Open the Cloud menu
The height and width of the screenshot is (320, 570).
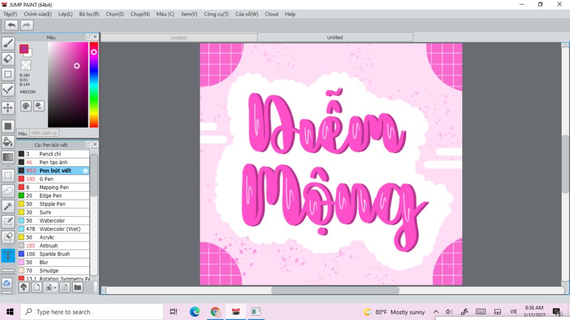tap(272, 14)
